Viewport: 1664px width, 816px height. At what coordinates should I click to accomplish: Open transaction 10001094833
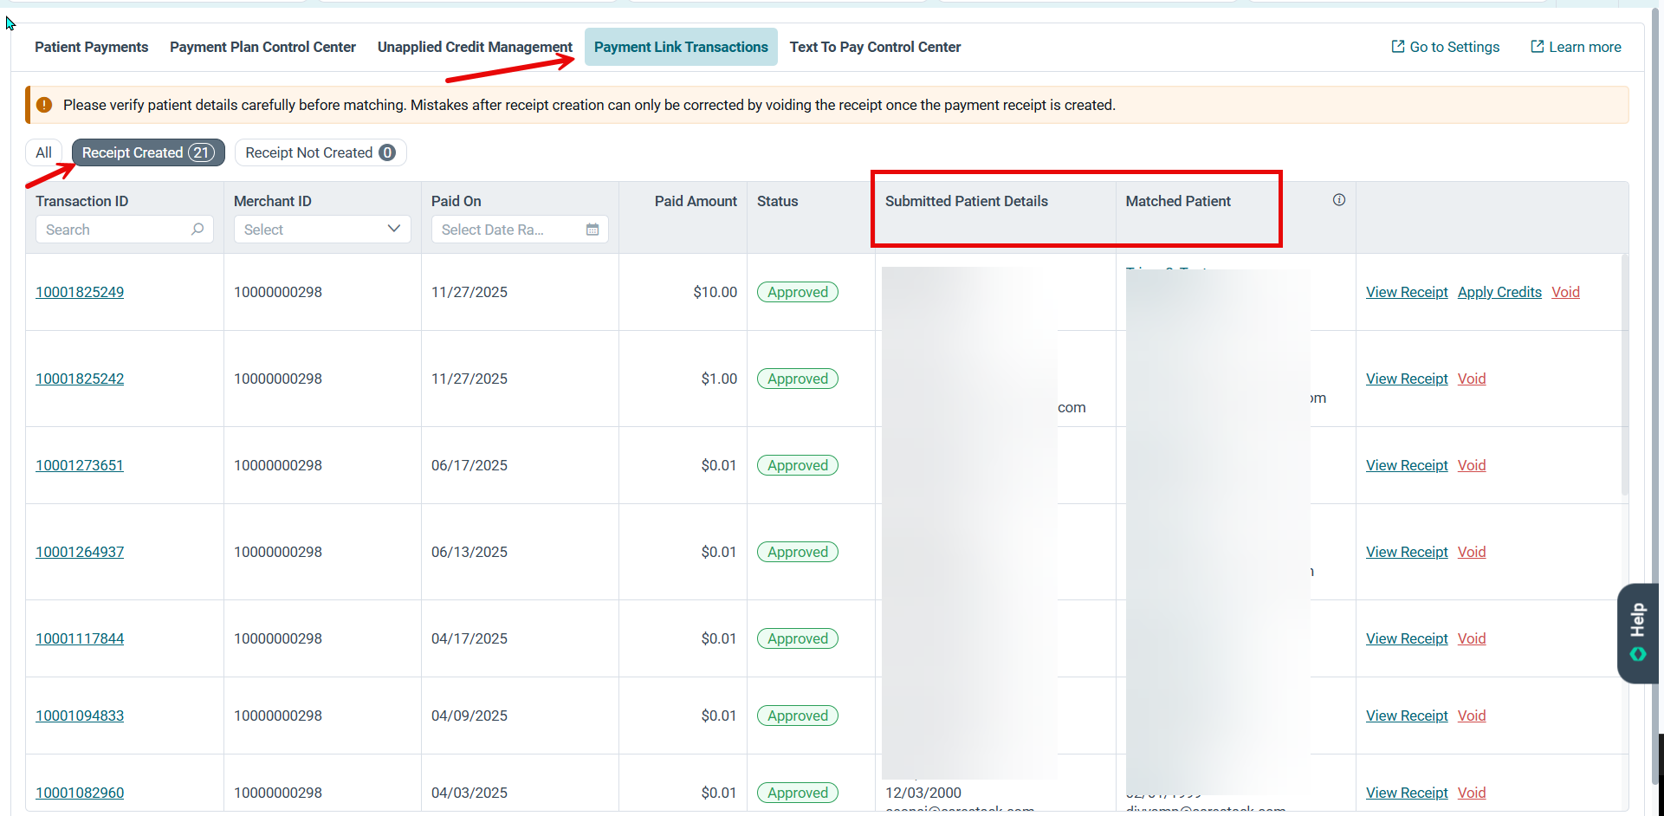[80, 716]
